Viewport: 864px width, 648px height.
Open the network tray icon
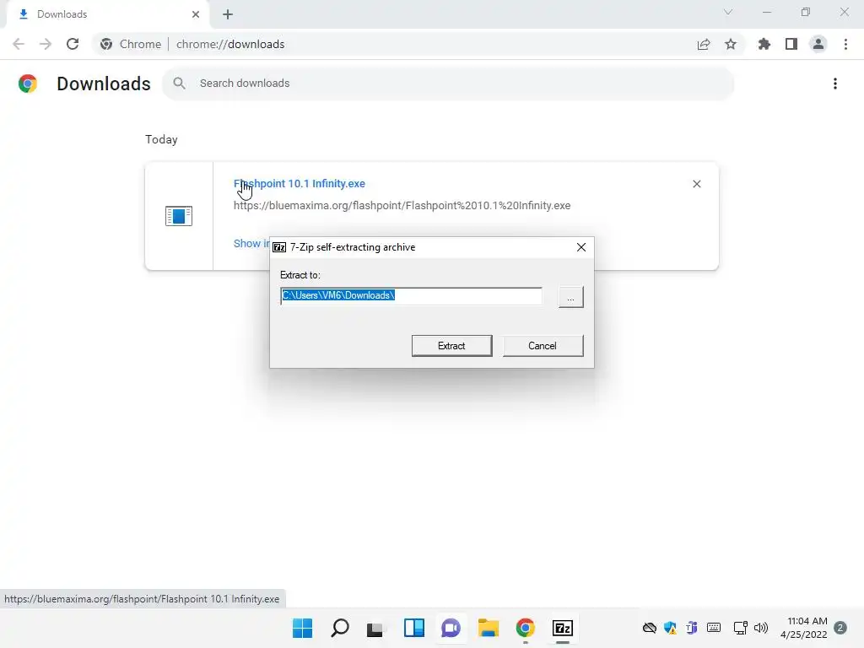740,628
